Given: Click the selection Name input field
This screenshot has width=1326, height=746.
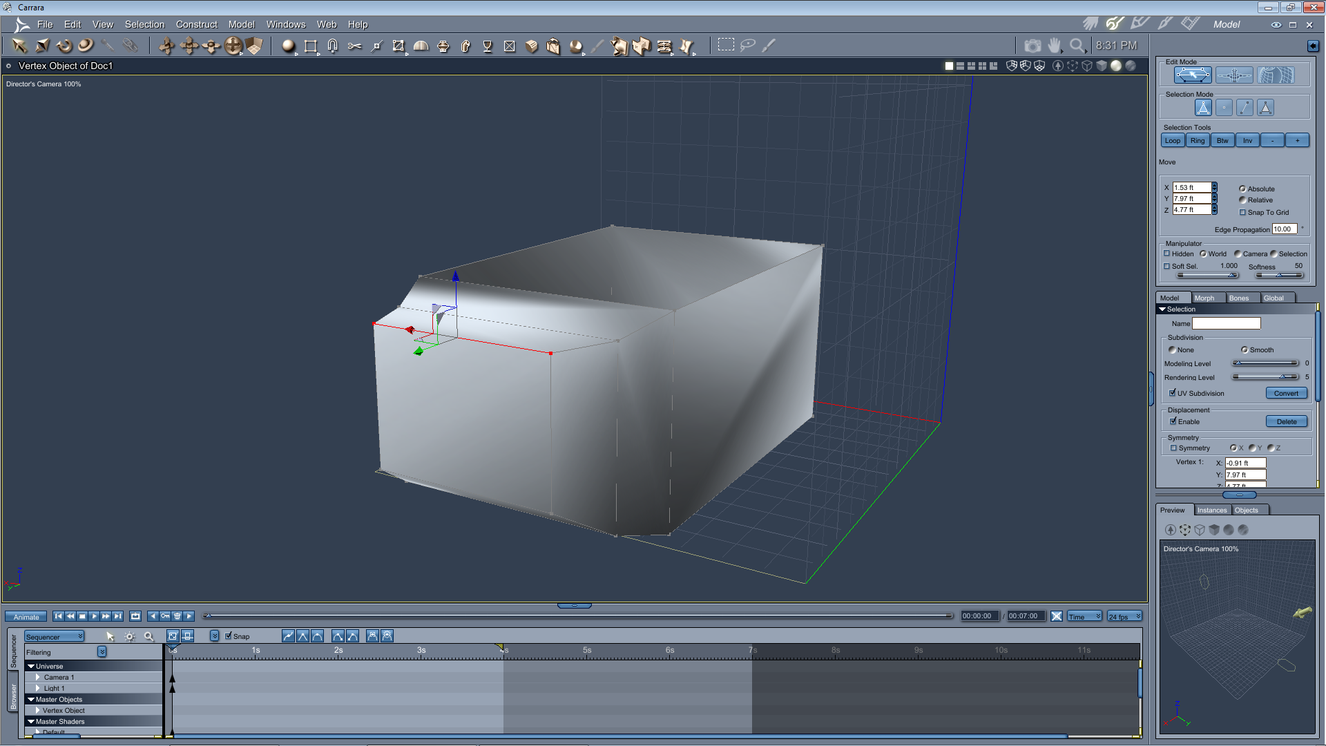Looking at the screenshot, I should 1226,324.
